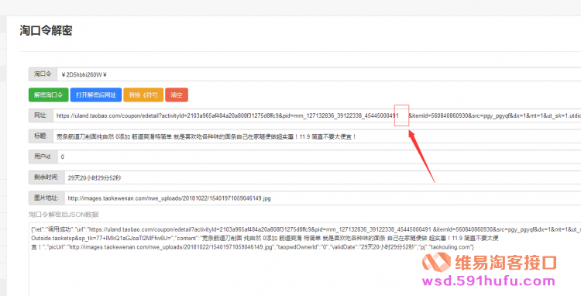581x296 pixels.
Task: Click the 图片地址 image URL field
Action: [x=323, y=198]
